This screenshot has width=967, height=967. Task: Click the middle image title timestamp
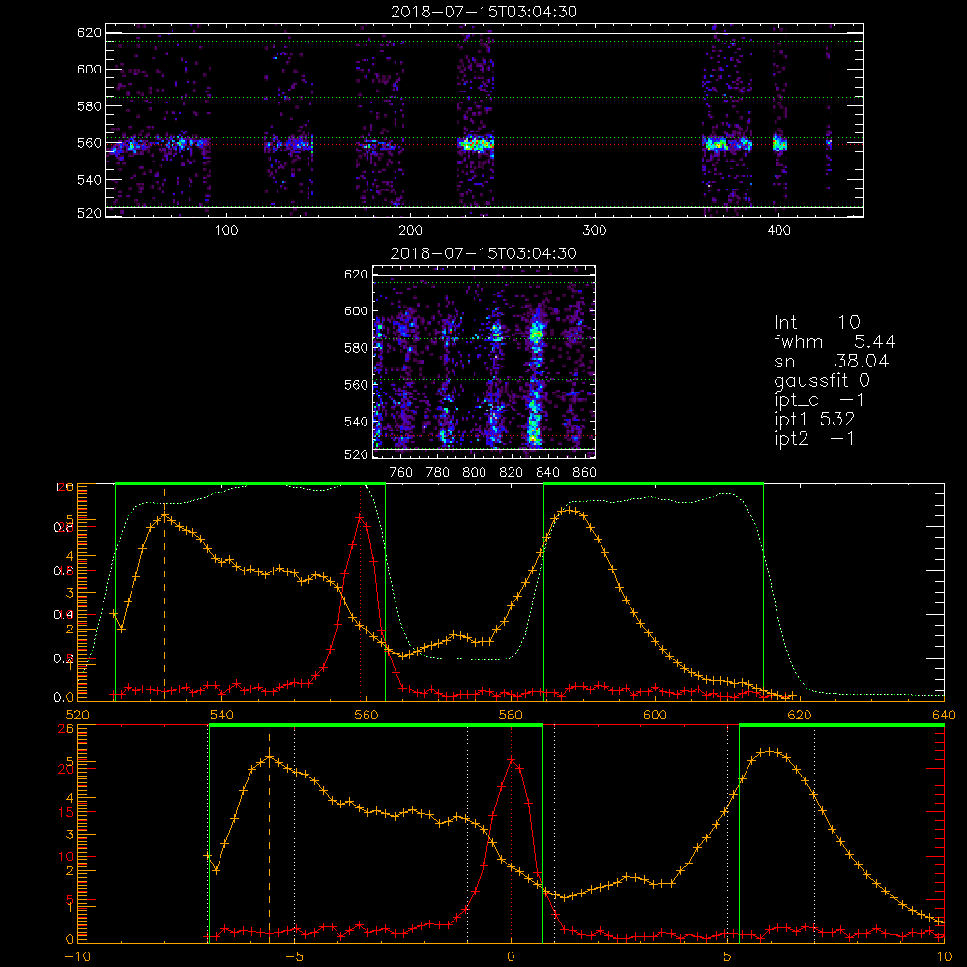(483, 253)
